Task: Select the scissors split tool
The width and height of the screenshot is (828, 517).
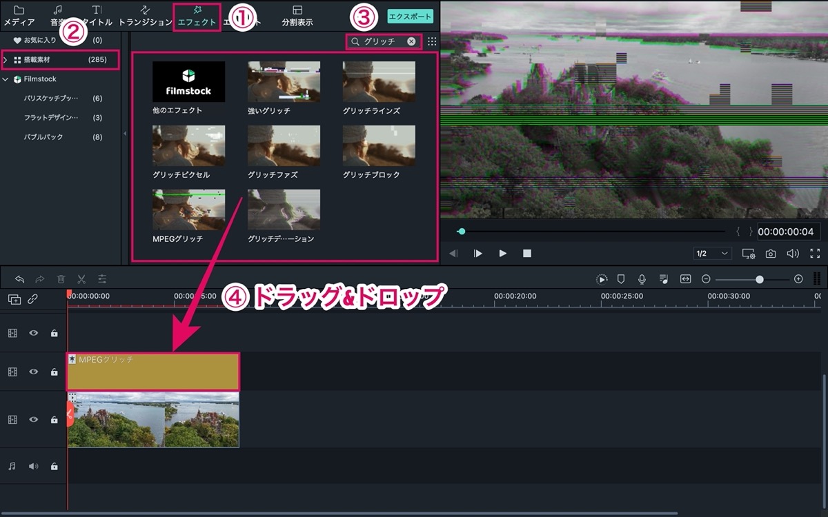Action: [x=81, y=279]
